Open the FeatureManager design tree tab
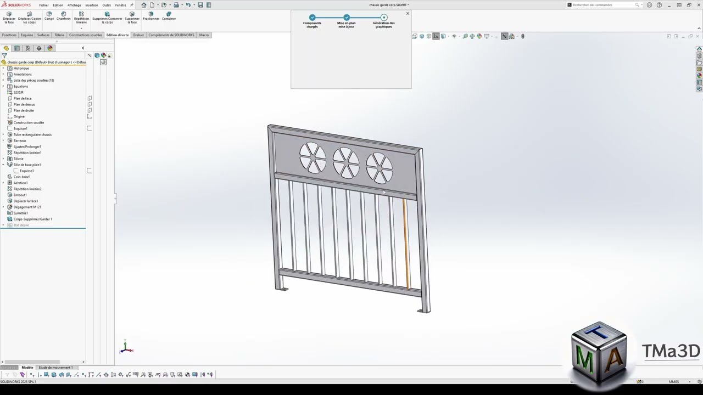Viewport: 703px width, 395px height. (x=6, y=48)
